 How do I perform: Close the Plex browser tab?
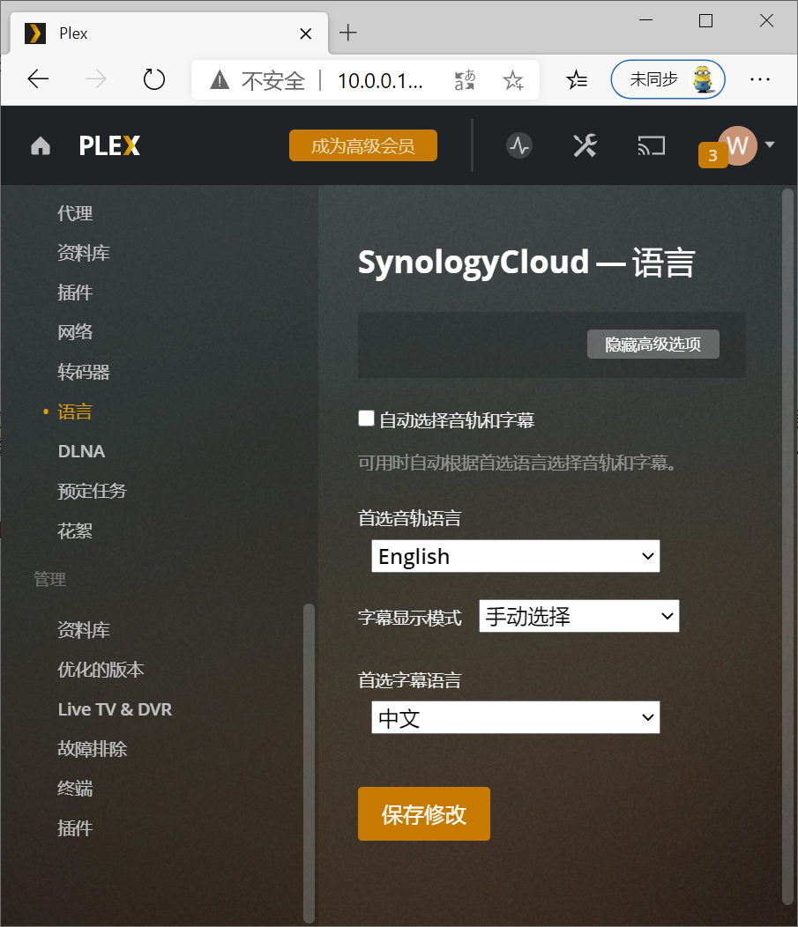pyautogui.click(x=305, y=33)
